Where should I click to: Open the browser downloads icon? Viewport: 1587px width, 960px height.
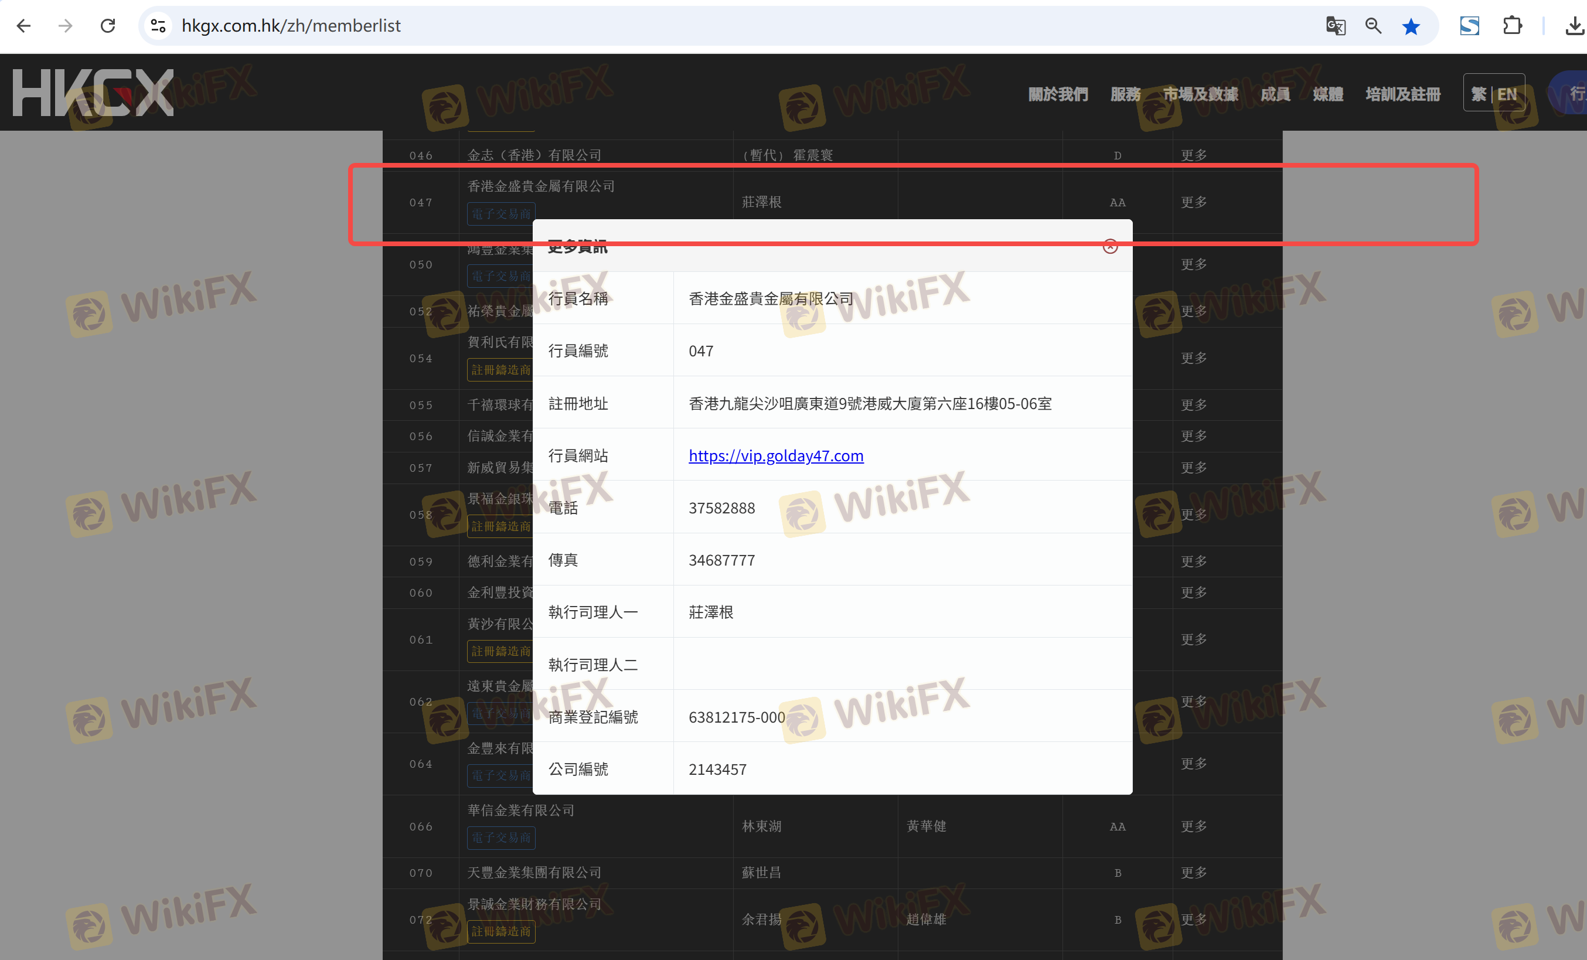pyautogui.click(x=1574, y=26)
